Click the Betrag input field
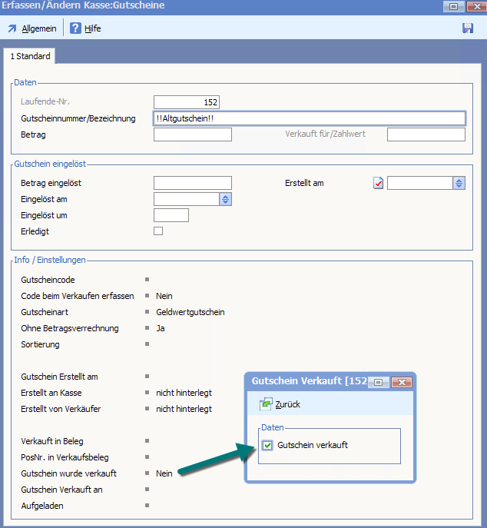 192,134
